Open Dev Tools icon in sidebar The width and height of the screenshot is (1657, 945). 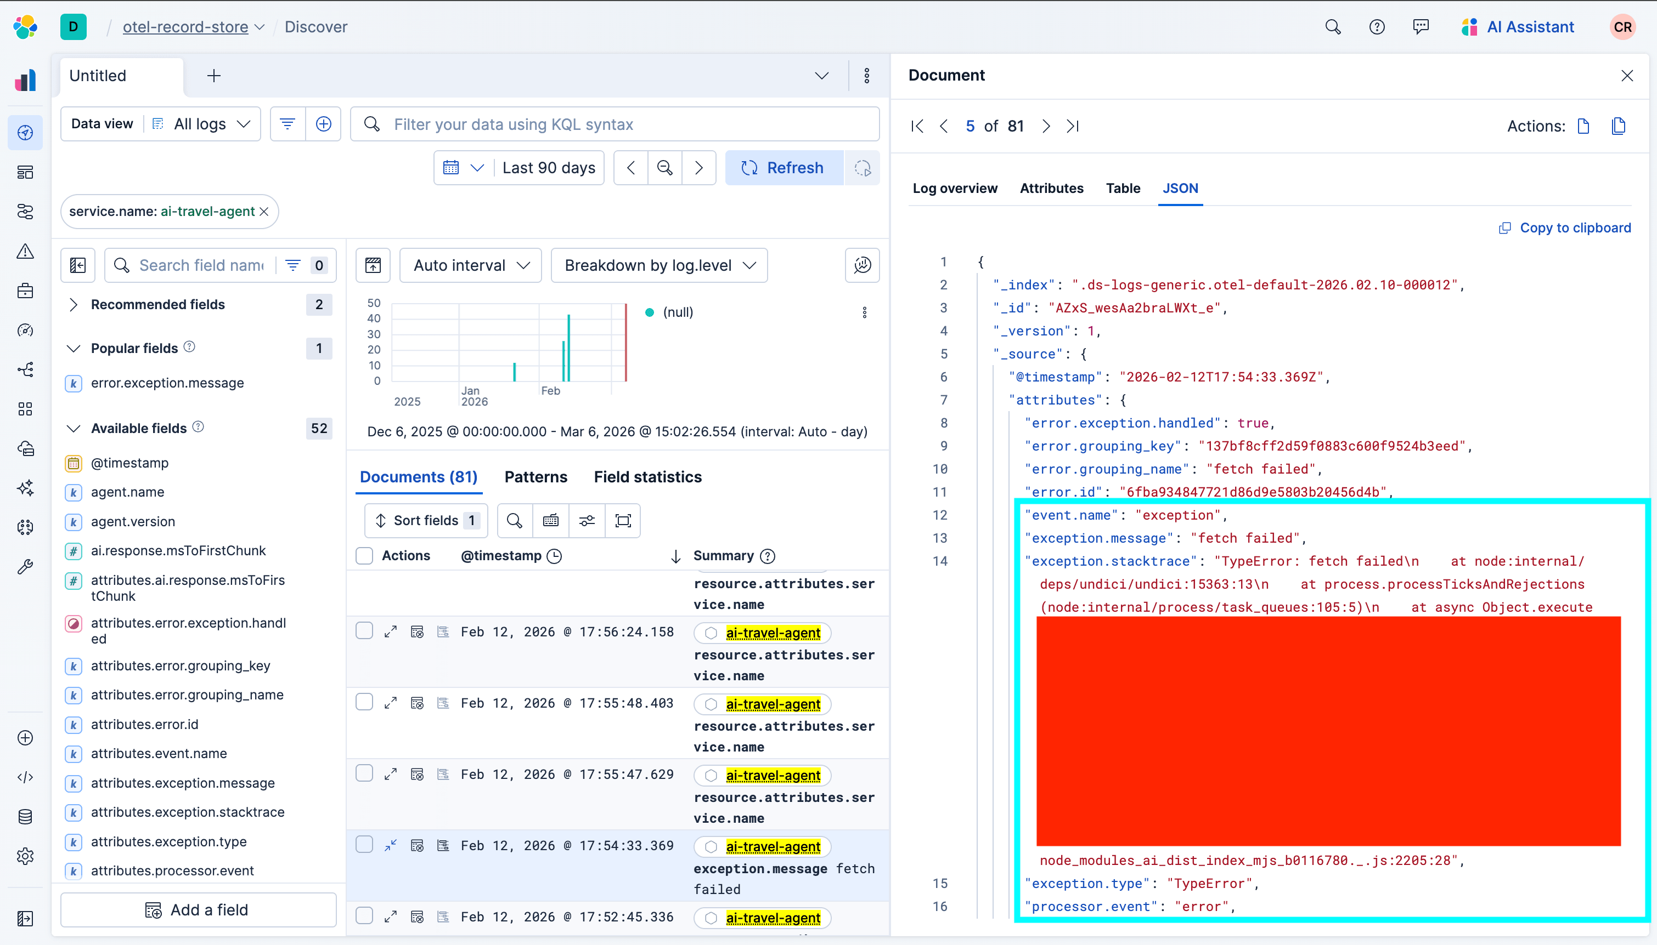point(25,776)
